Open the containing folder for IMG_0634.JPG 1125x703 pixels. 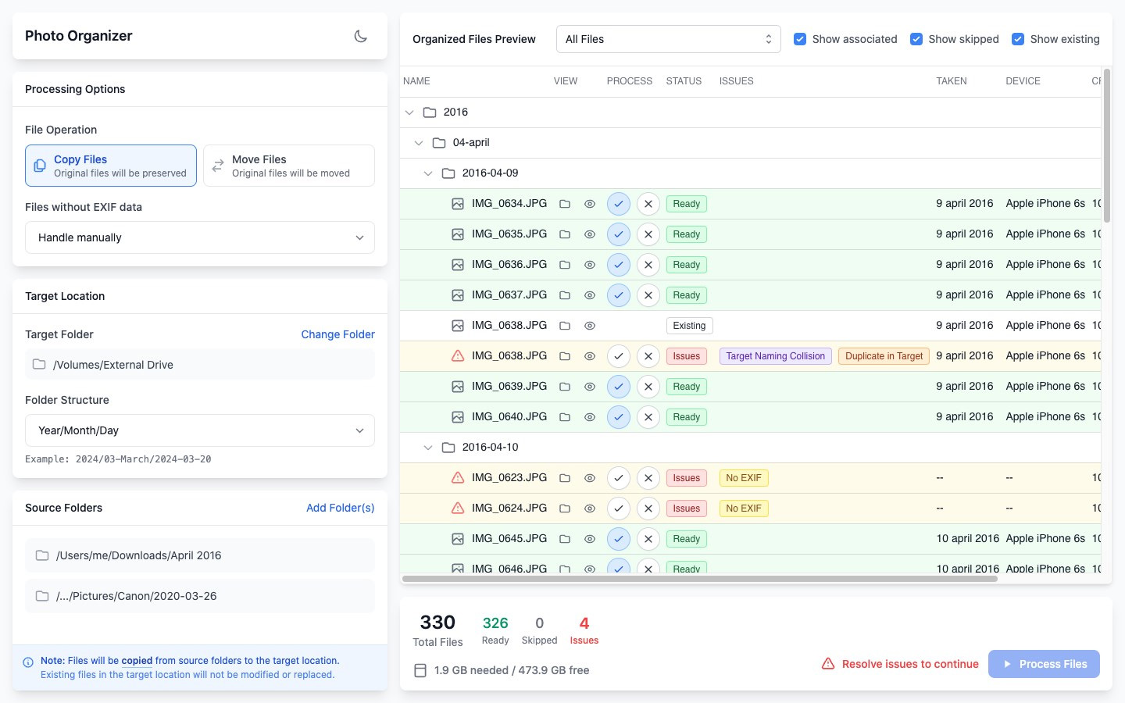(x=565, y=204)
